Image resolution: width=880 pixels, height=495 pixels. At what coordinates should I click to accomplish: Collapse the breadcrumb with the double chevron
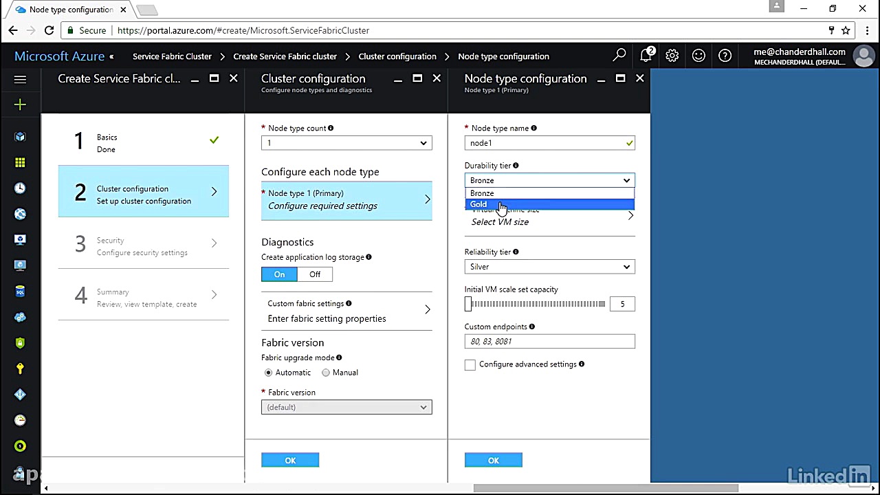[111, 56]
